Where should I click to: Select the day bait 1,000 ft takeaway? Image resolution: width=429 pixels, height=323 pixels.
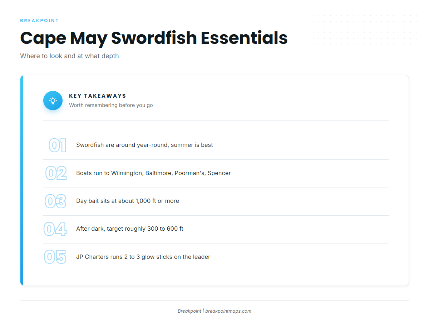(128, 201)
